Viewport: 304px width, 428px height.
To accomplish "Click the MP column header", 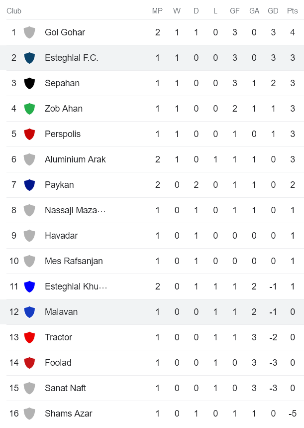I will pos(157,10).
